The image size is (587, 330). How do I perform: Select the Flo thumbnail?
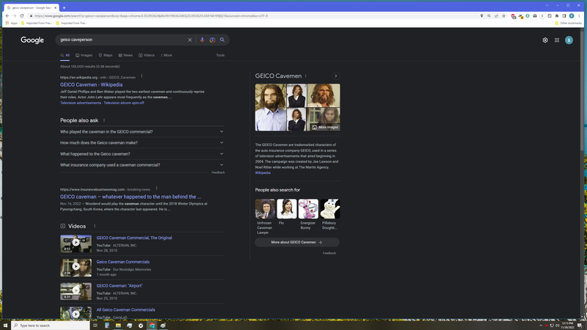point(287,208)
